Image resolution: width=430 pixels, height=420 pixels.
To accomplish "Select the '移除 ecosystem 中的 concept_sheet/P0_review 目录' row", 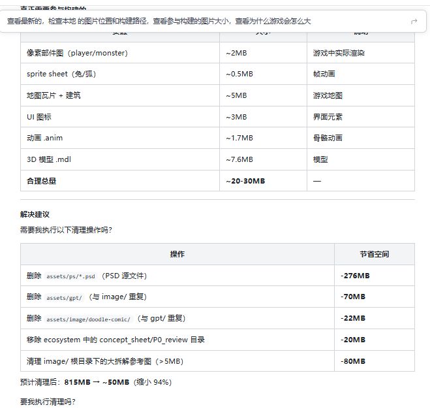I will tap(217, 340).
